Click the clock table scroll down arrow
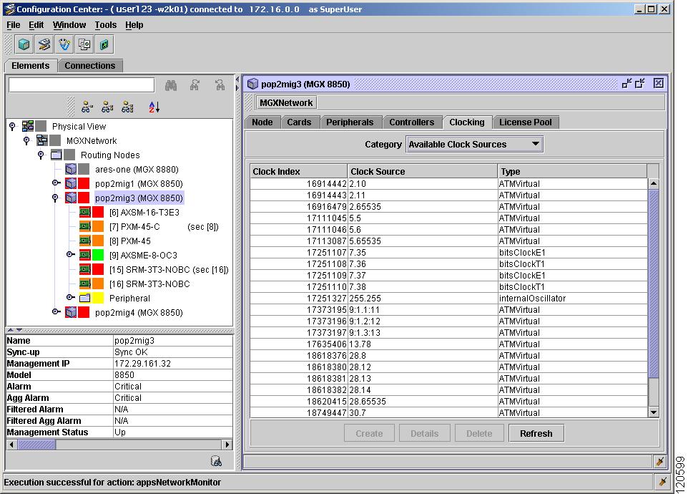688x494 pixels. coord(654,412)
